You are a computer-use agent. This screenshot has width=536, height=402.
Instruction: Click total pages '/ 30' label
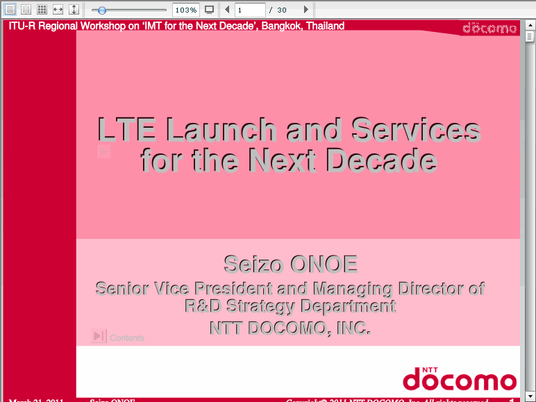[278, 10]
